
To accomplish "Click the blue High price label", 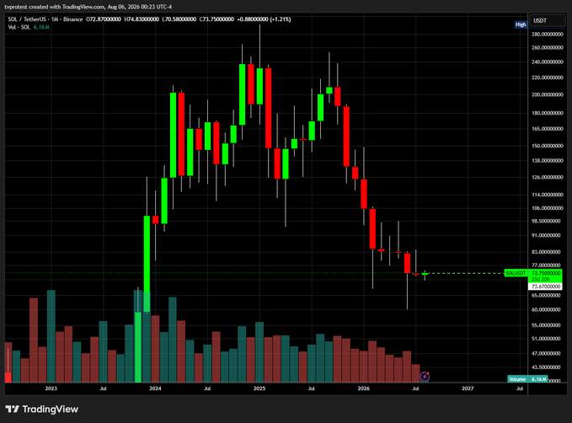I will (521, 24).
